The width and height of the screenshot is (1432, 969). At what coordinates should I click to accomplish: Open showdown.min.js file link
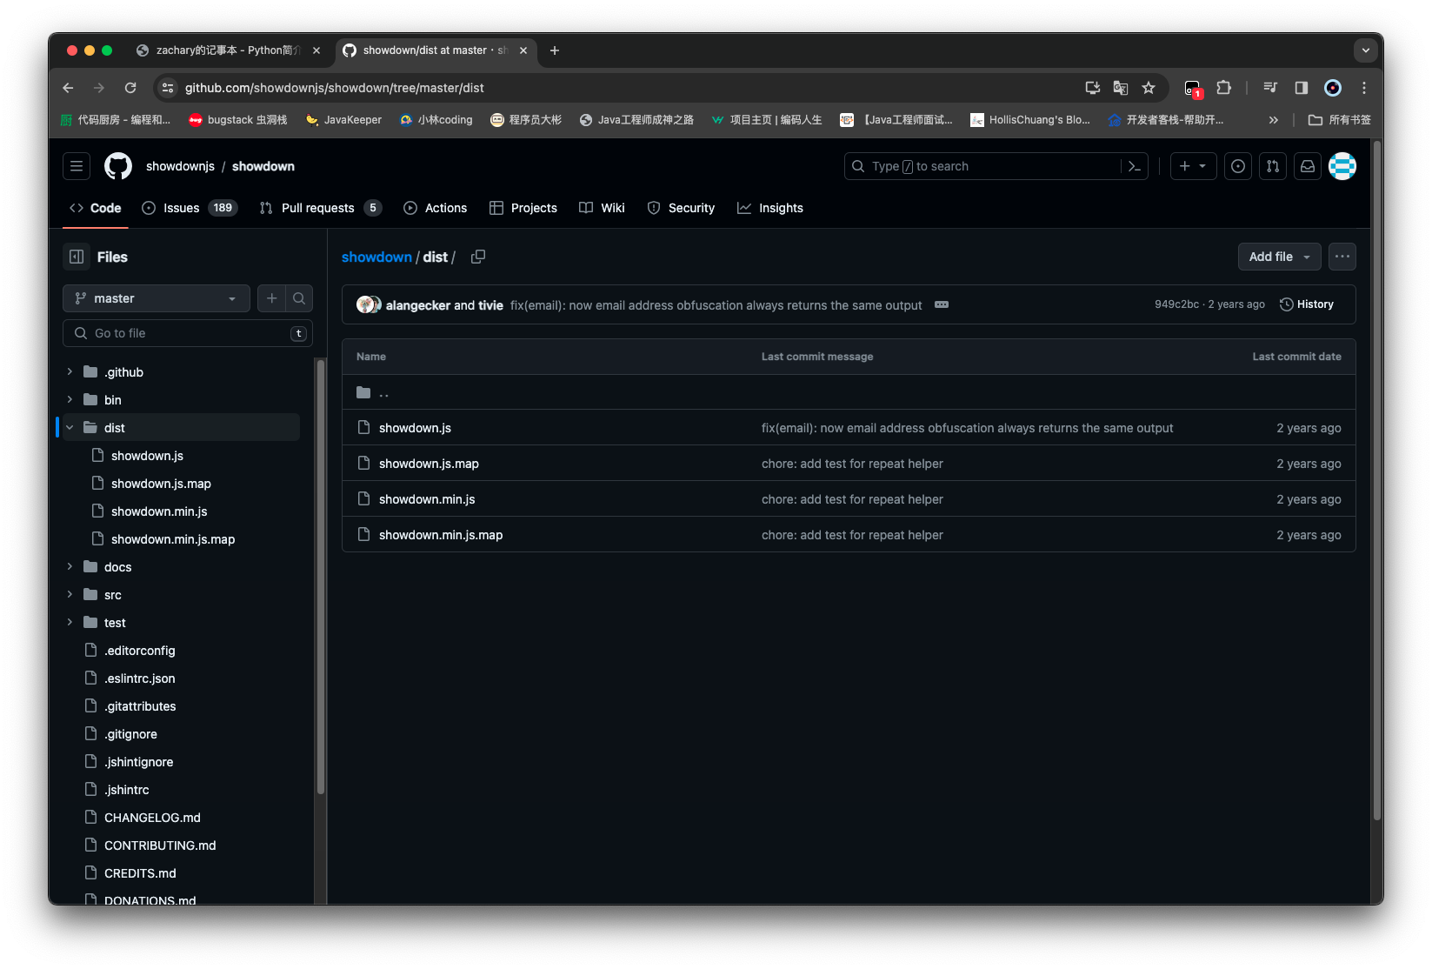tap(427, 499)
